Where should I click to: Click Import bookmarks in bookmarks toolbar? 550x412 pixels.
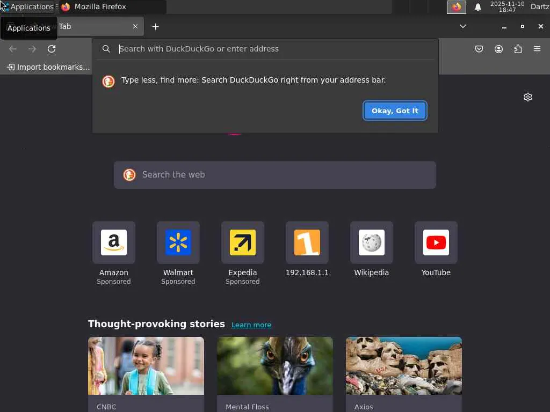pyautogui.click(x=48, y=67)
